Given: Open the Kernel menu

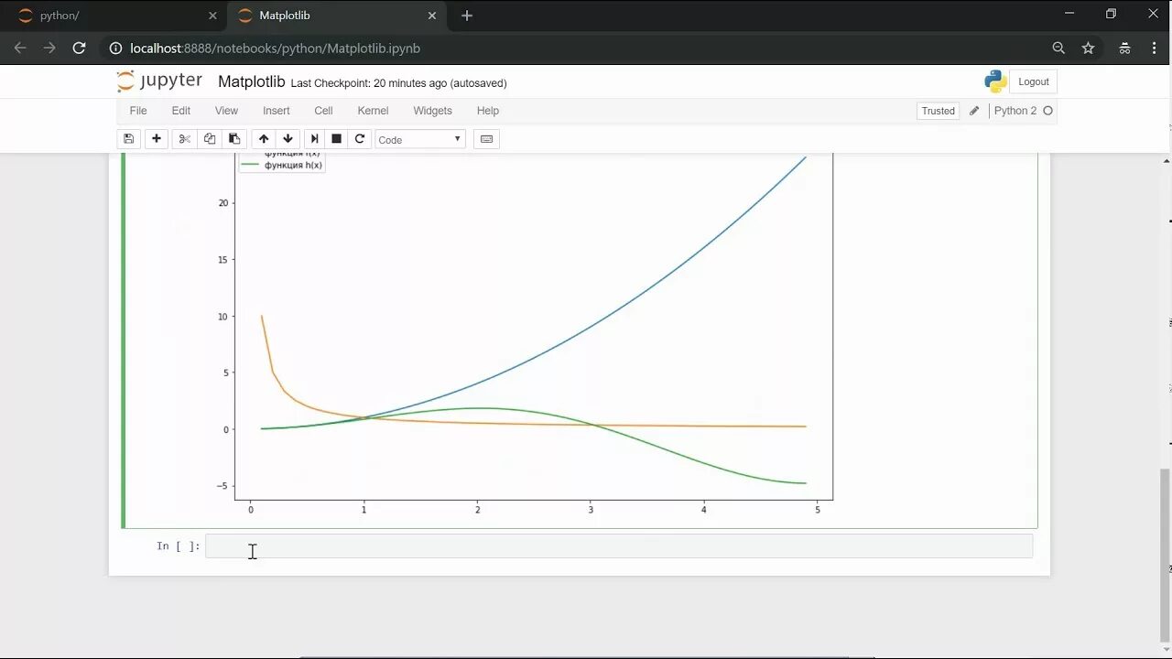Looking at the screenshot, I should click(373, 111).
